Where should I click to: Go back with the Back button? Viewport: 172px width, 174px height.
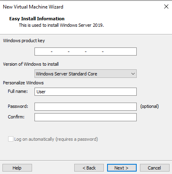89,168
